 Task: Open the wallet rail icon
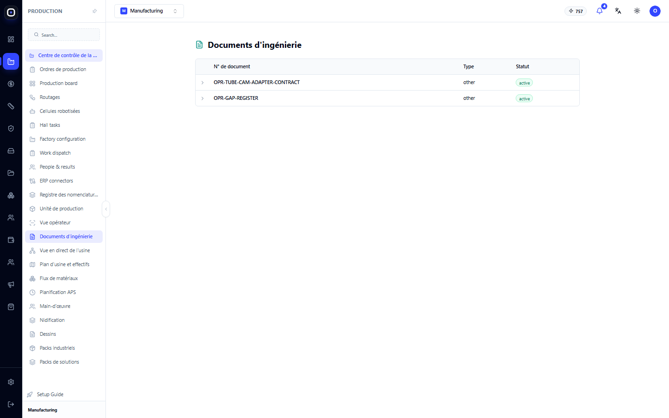pyautogui.click(x=11, y=240)
